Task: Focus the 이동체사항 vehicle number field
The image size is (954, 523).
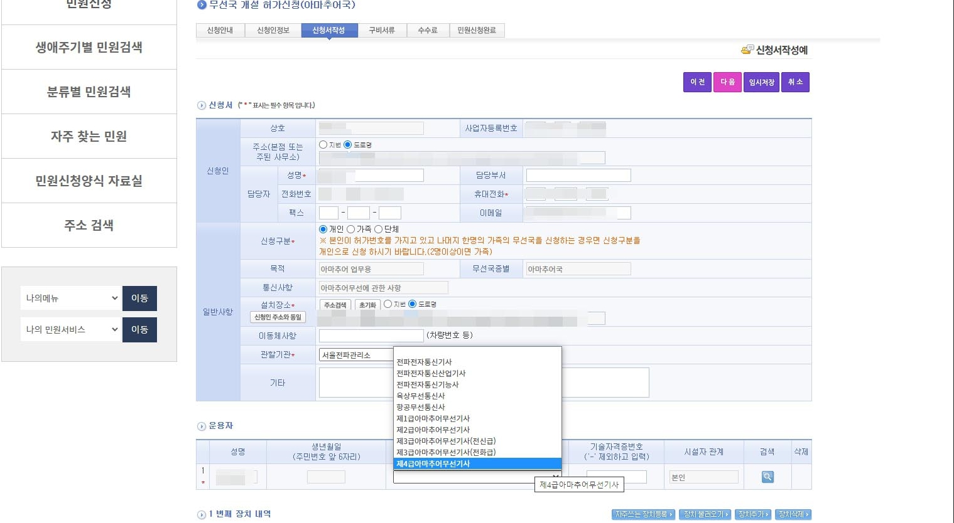Action: tap(371, 335)
